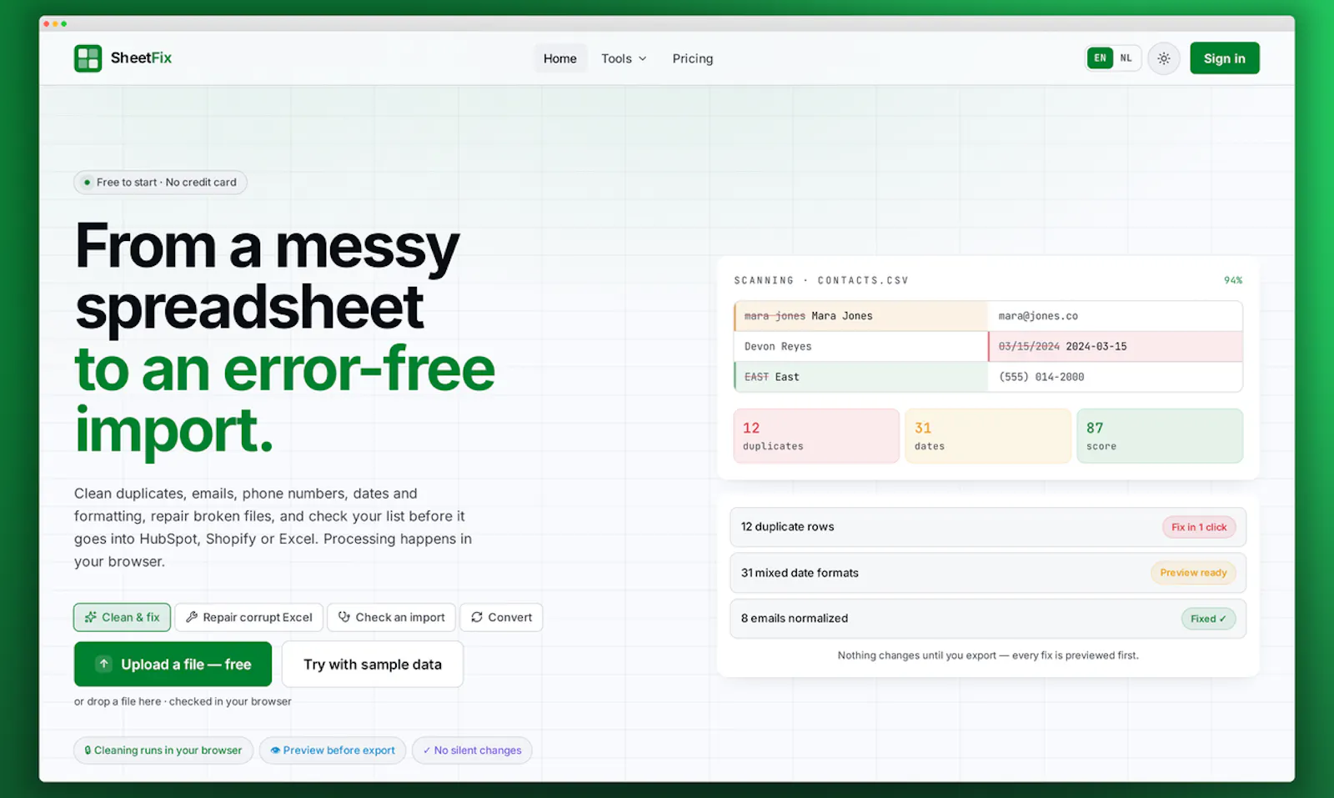
Task: Click Upload a file — free button
Action: coord(173,664)
